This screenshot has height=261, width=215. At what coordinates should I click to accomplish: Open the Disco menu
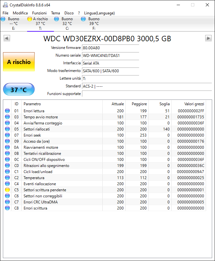tap(69, 13)
